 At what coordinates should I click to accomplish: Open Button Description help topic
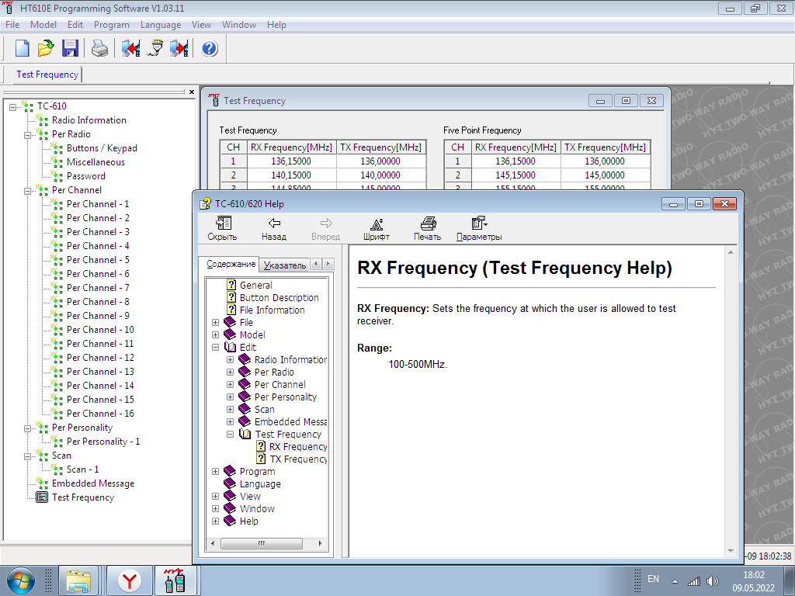click(279, 297)
